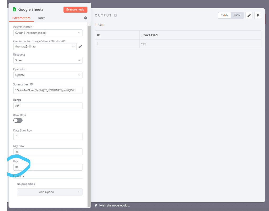Click inside the circled Key field
The image size is (269, 211).
coord(48,167)
